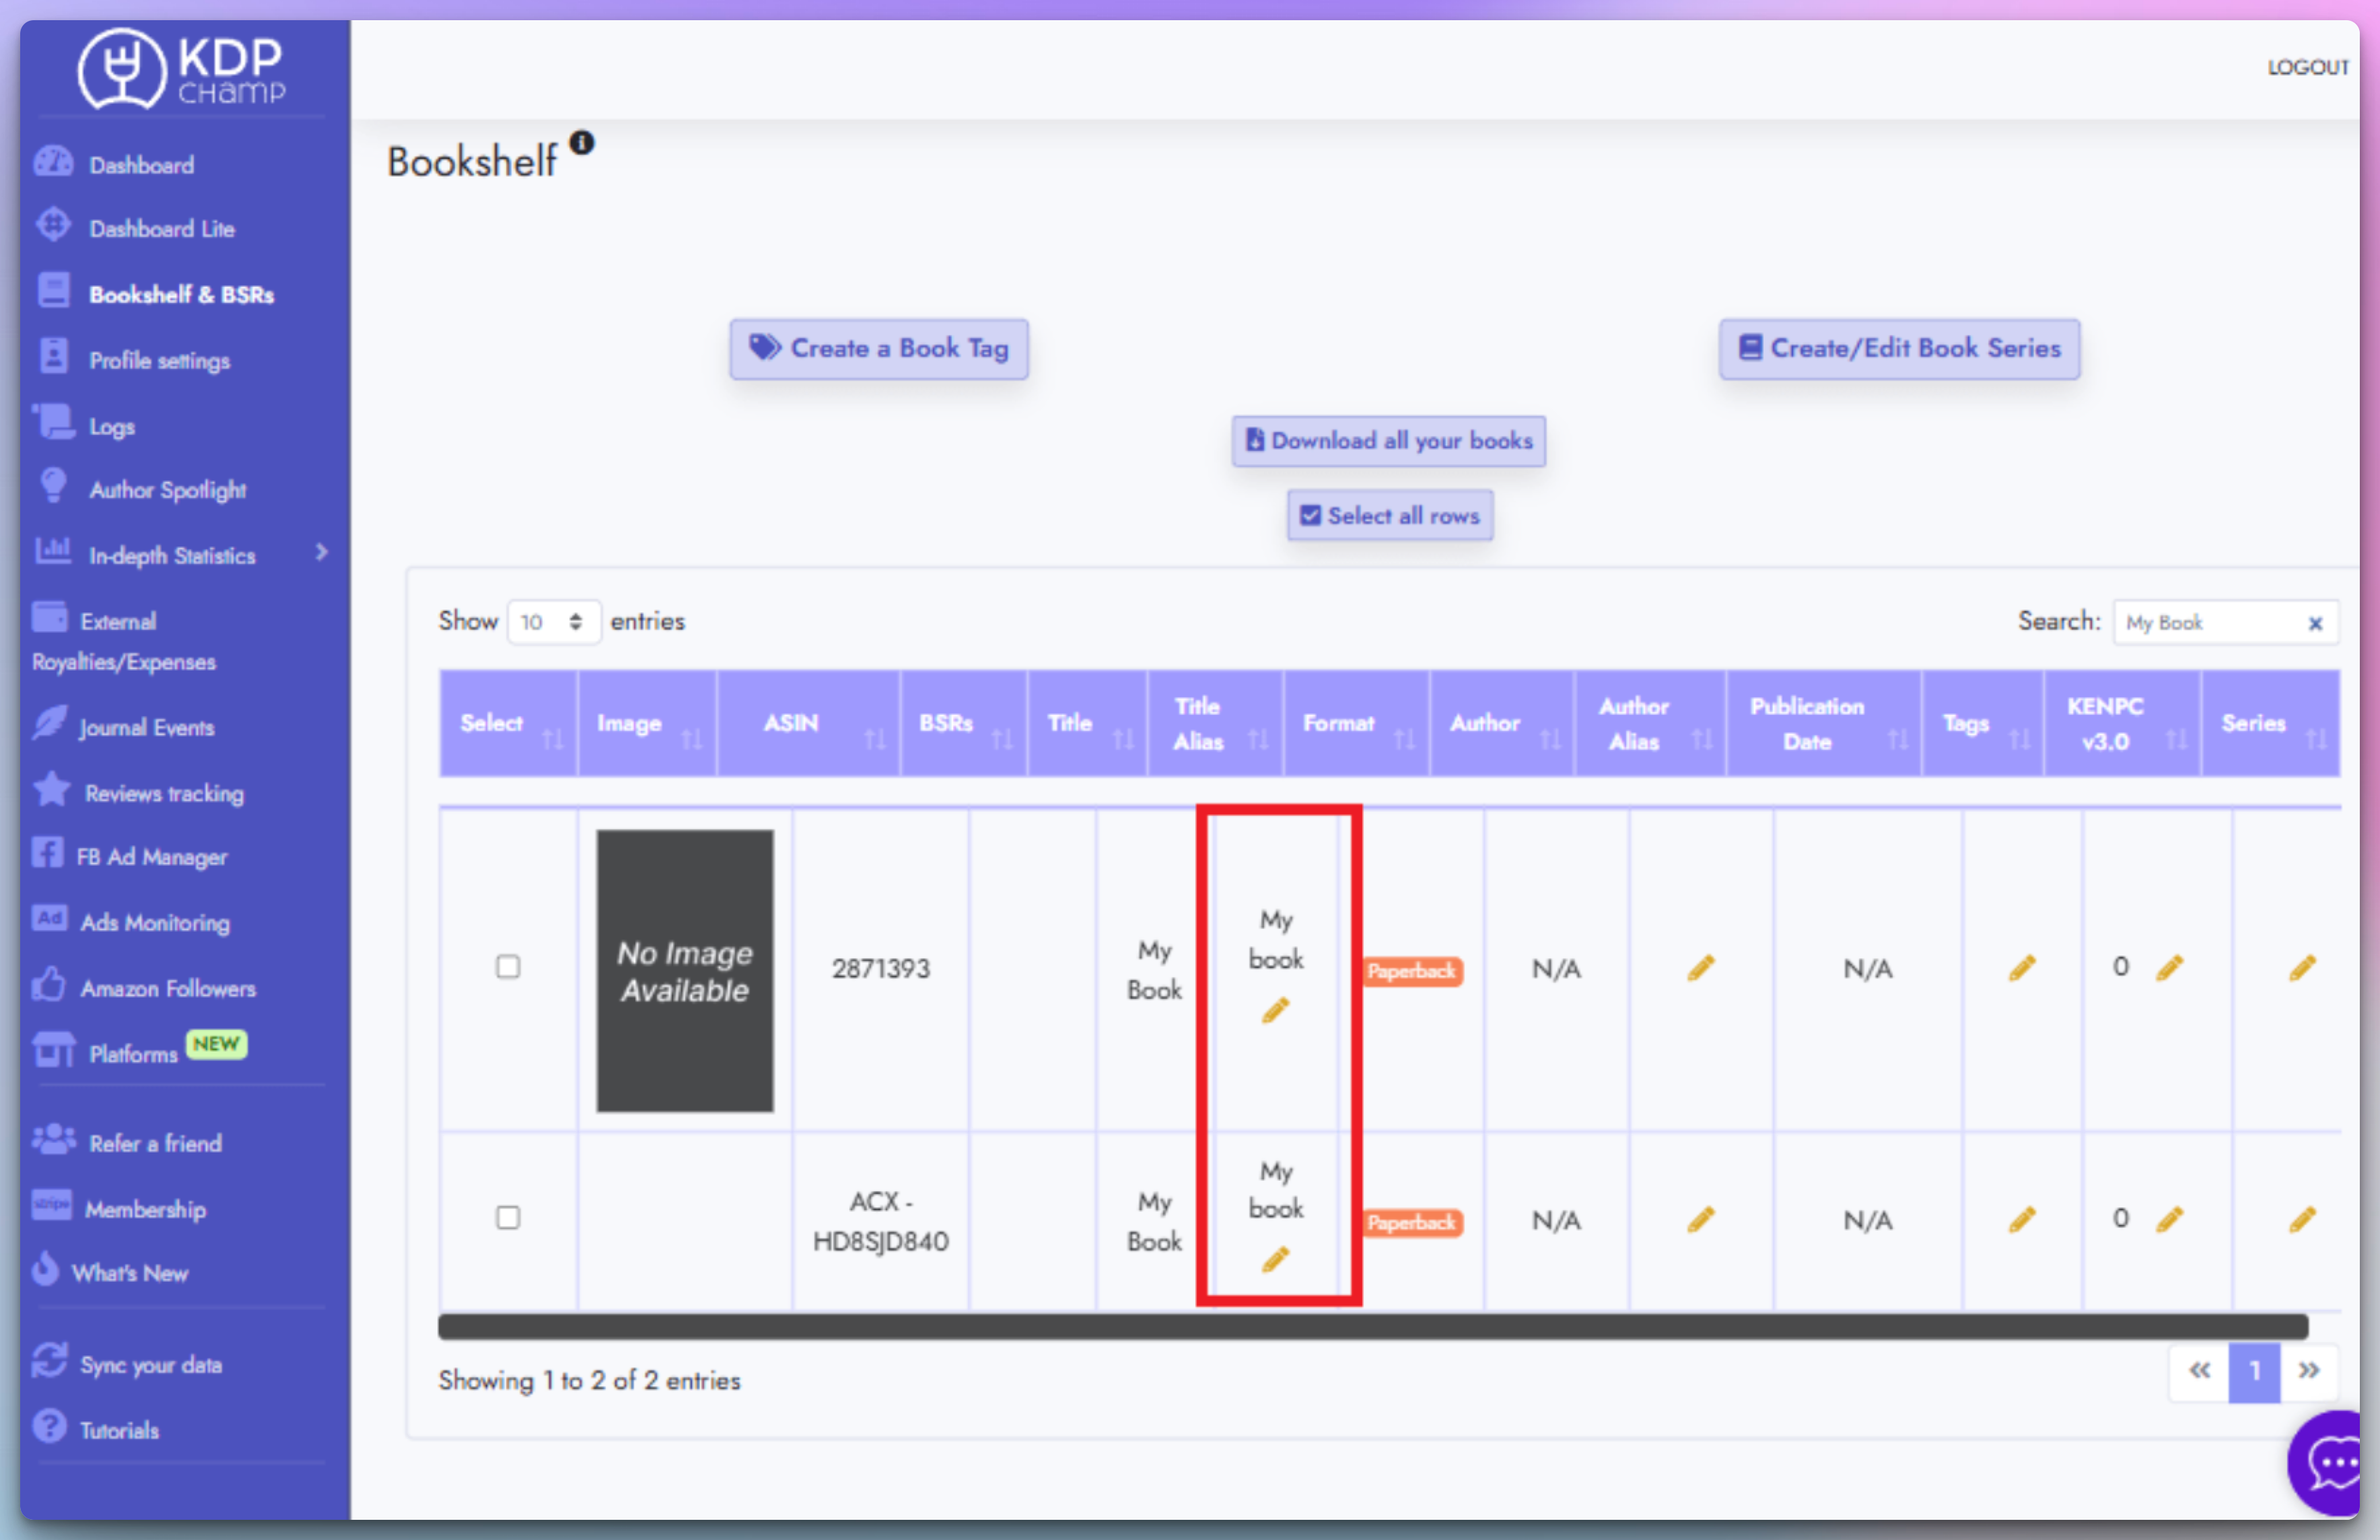Viewport: 2380px width, 1540px height.
Task: Edit Title Alias for ACX - HD8SJD840
Action: coord(1275,1260)
